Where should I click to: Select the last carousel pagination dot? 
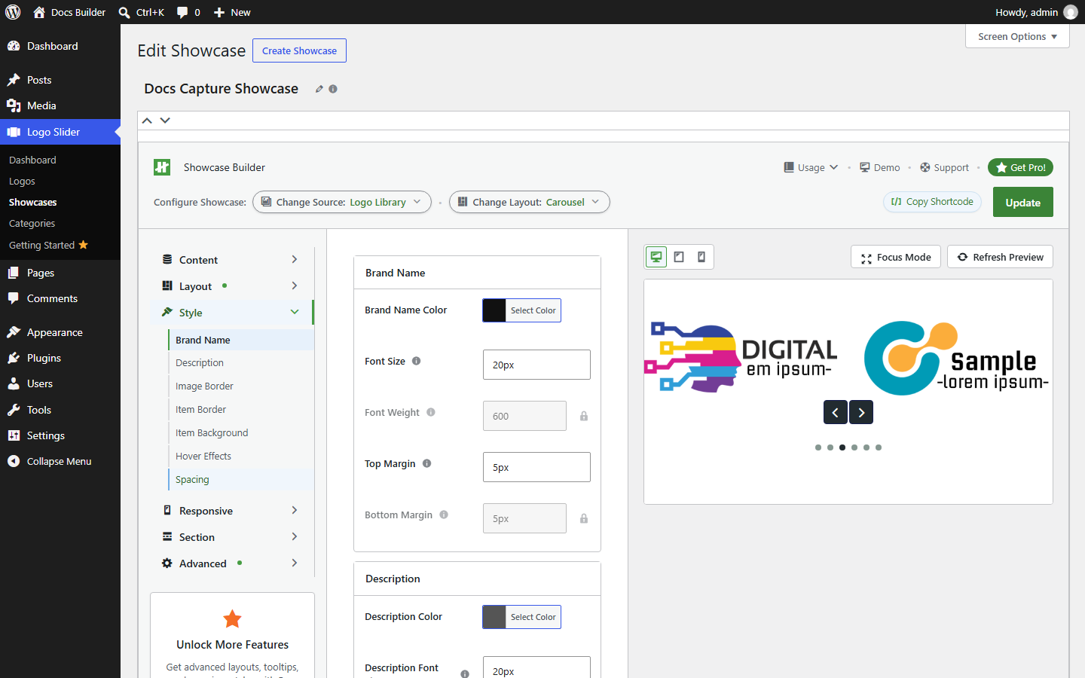(879, 447)
